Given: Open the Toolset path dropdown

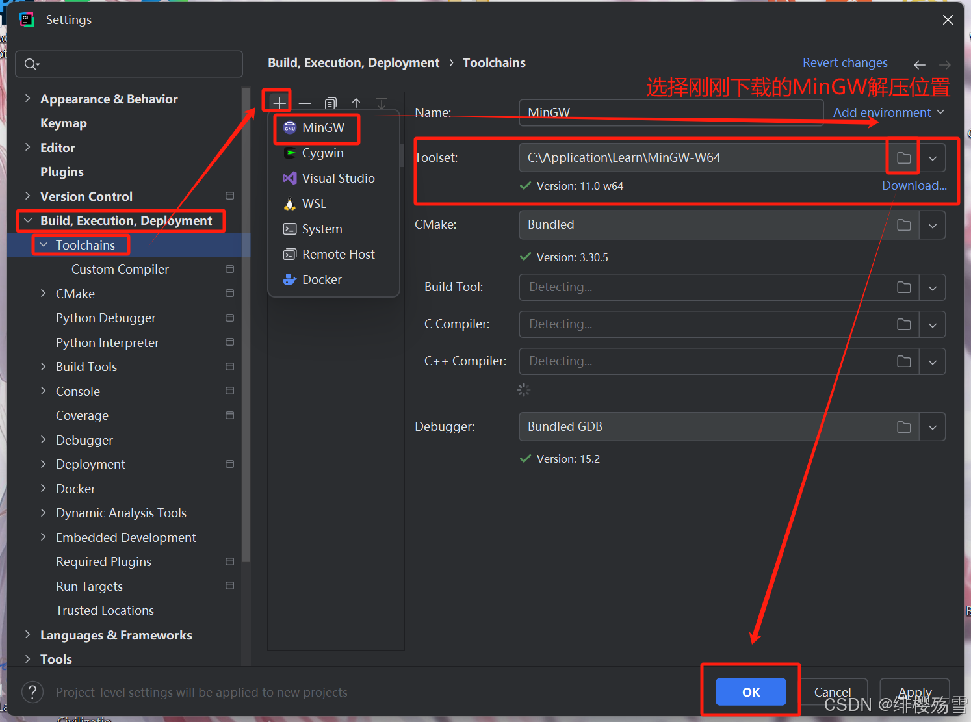Looking at the screenshot, I should 932,158.
